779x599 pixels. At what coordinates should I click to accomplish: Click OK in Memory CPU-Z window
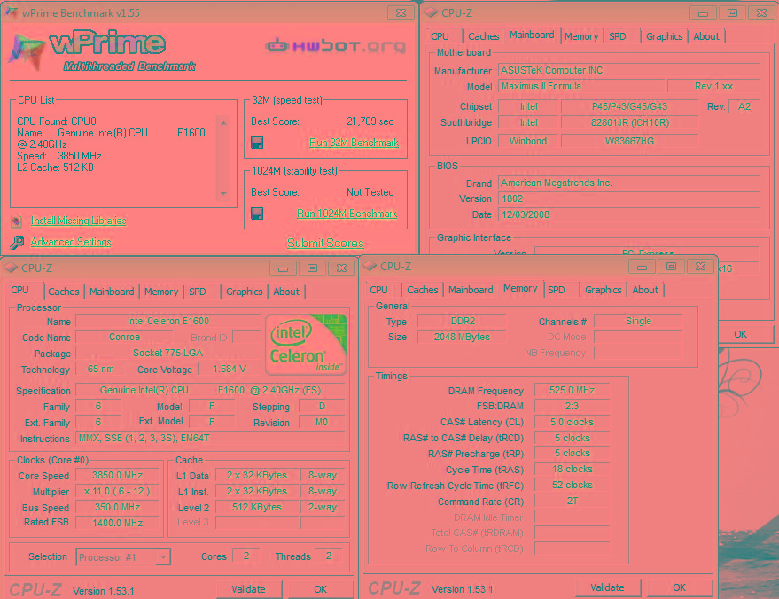pos(679,587)
